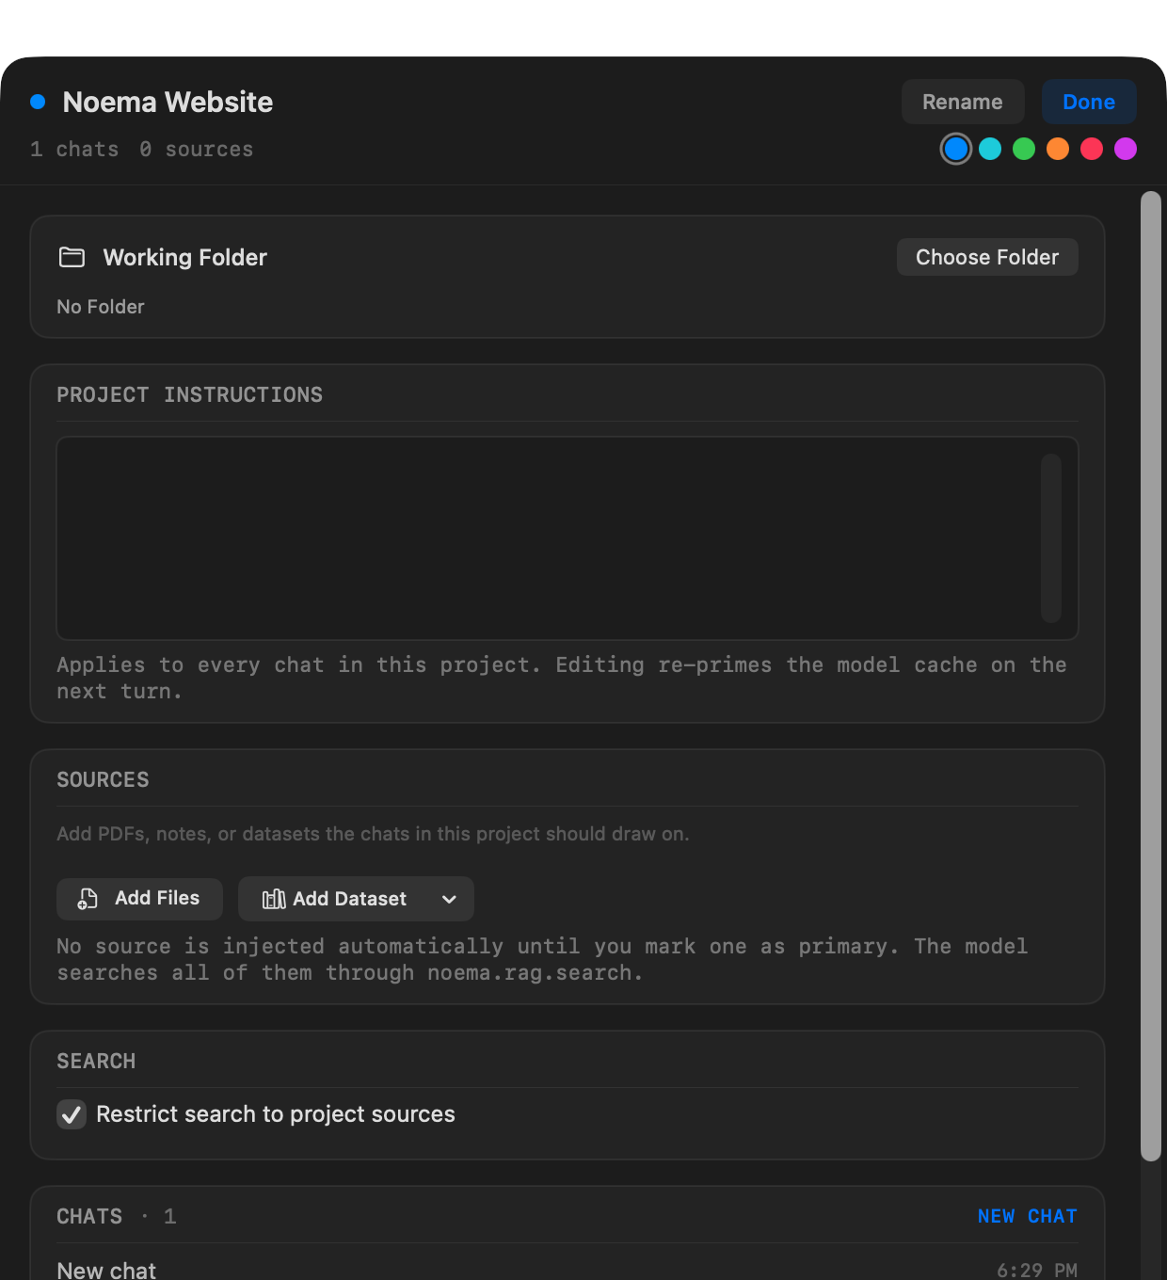Click the Working Folder icon
This screenshot has width=1167, height=1280.
point(72,257)
